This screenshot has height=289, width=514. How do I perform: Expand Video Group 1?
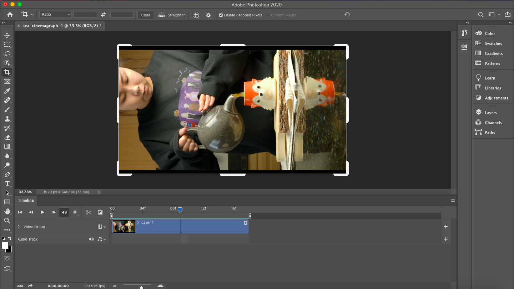pyautogui.click(x=18, y=227)
